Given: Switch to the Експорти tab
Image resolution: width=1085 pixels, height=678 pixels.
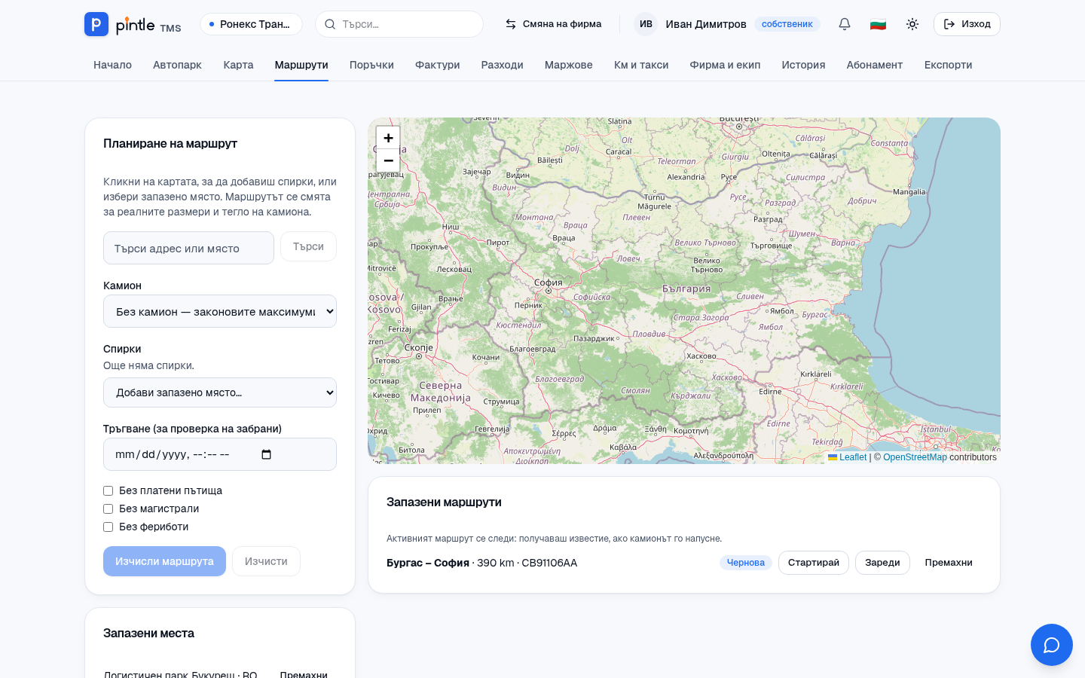Looking at the screenshot, I should click(x=948, y=65).
